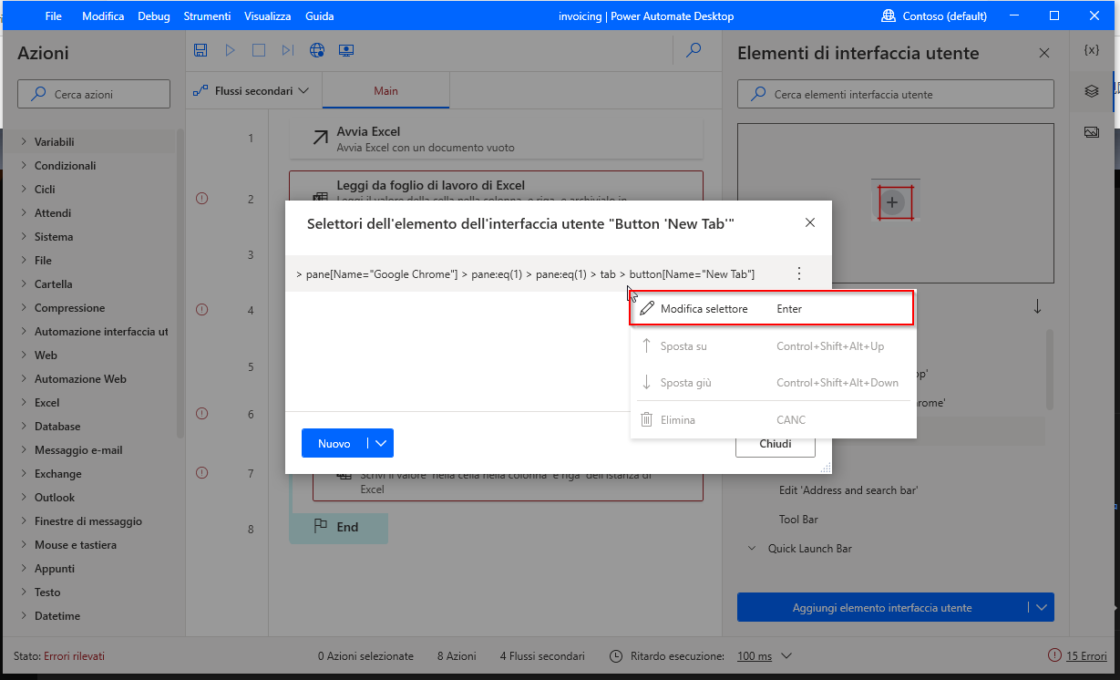Close the selector dialog with the X
Viewport: 1120px width, 680px height.
click(810, 222)
